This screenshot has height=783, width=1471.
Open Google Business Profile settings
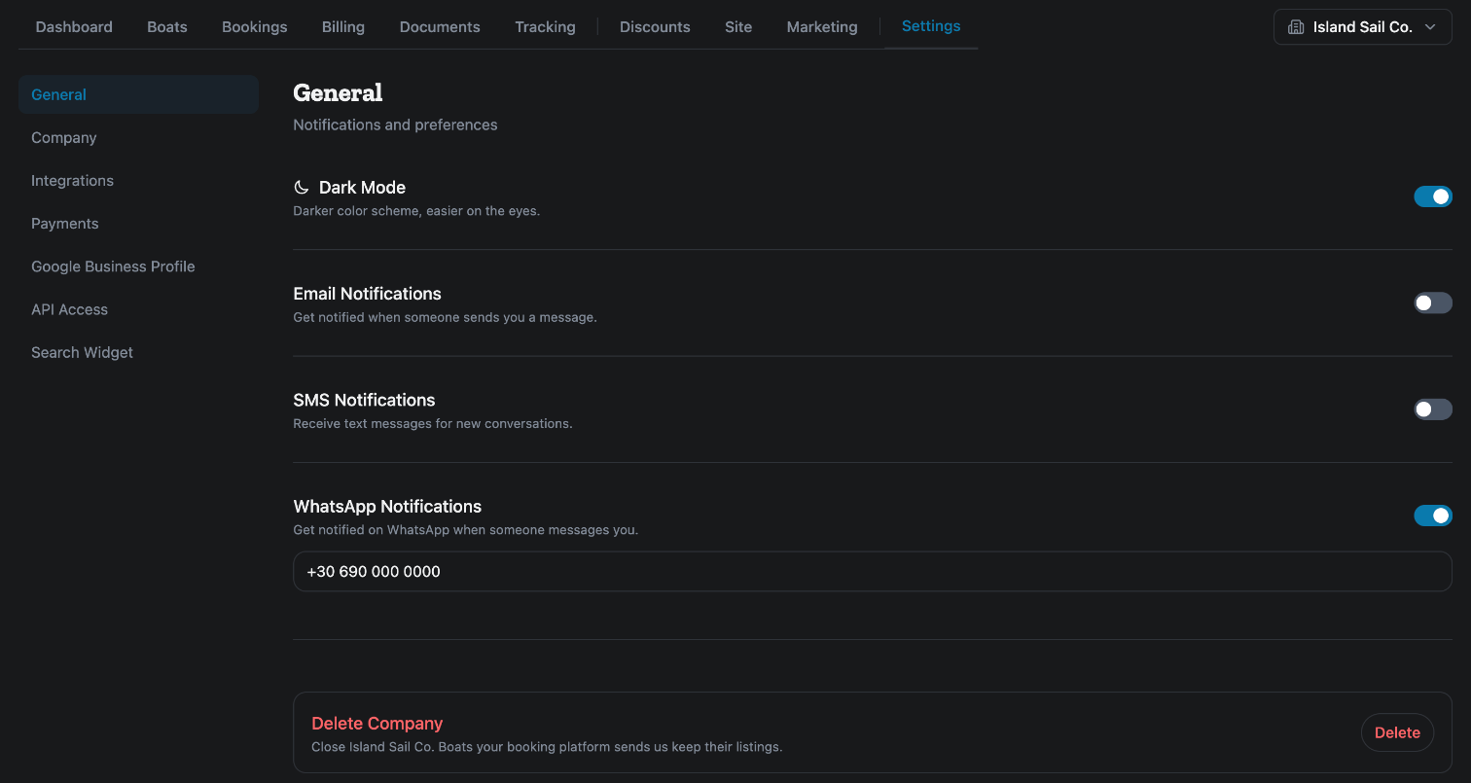click(138, 267)
